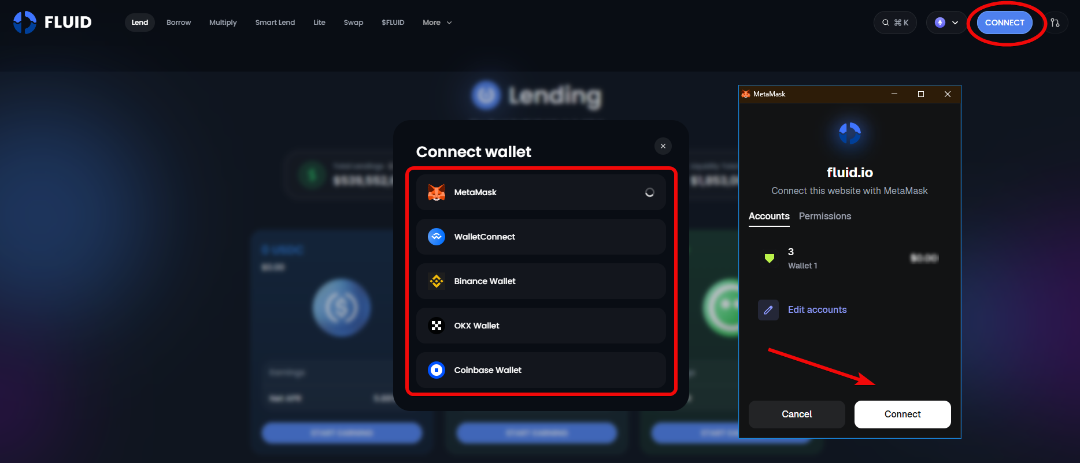Expand the Ethereum network selector dropdown
This screenshot has height=463, width=1080.
click(x=946, y=23)
